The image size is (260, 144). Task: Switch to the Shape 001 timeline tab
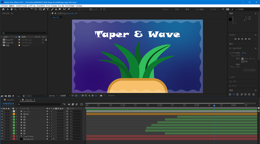(x=10, y=100)
